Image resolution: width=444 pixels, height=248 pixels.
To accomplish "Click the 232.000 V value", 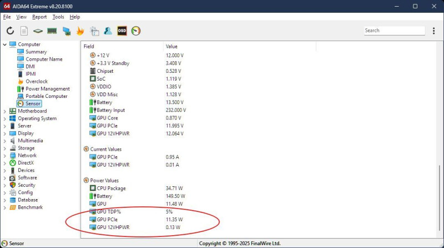I will (x=176, y=110).
